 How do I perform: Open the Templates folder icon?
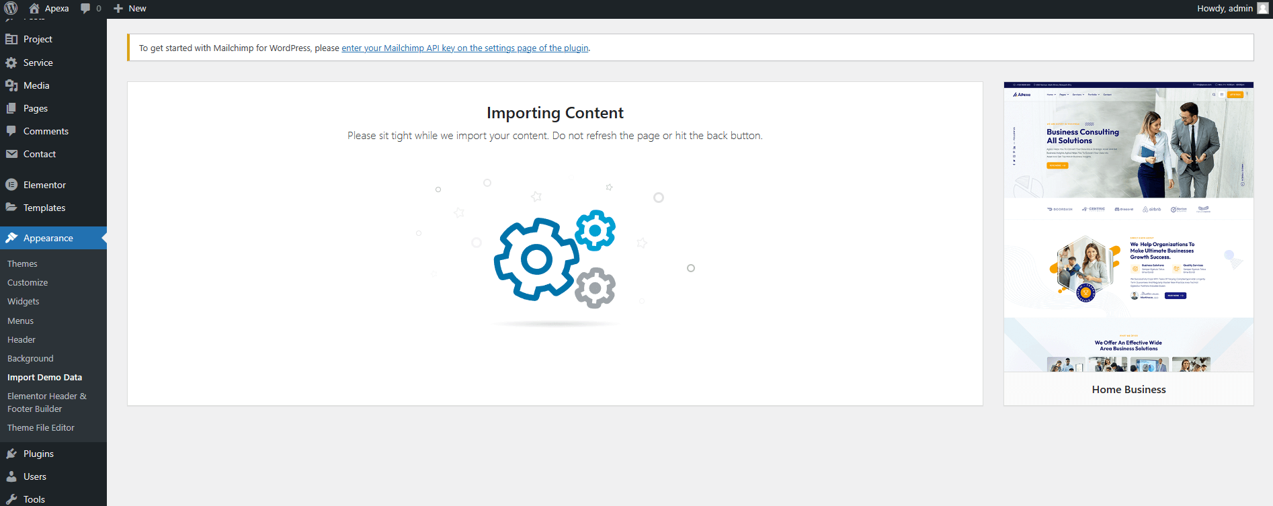pyautogui.click(x=11, y=208)
